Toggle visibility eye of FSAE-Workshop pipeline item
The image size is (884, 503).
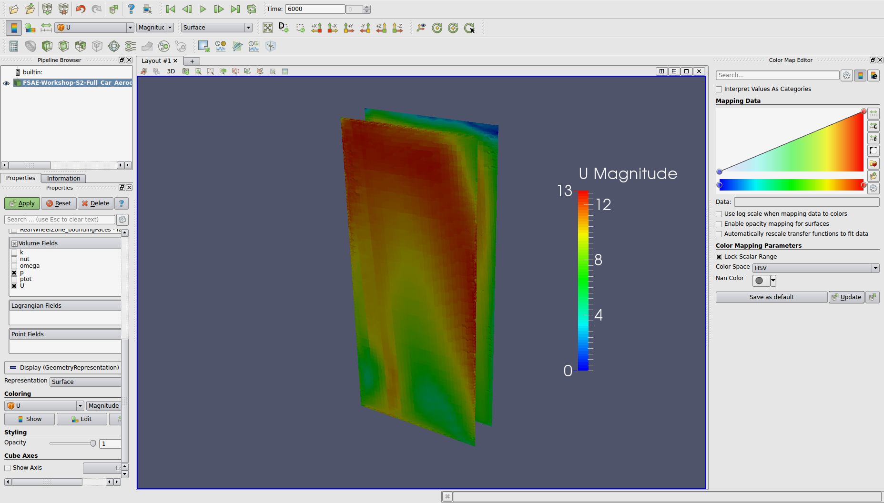tap(6, 83)
